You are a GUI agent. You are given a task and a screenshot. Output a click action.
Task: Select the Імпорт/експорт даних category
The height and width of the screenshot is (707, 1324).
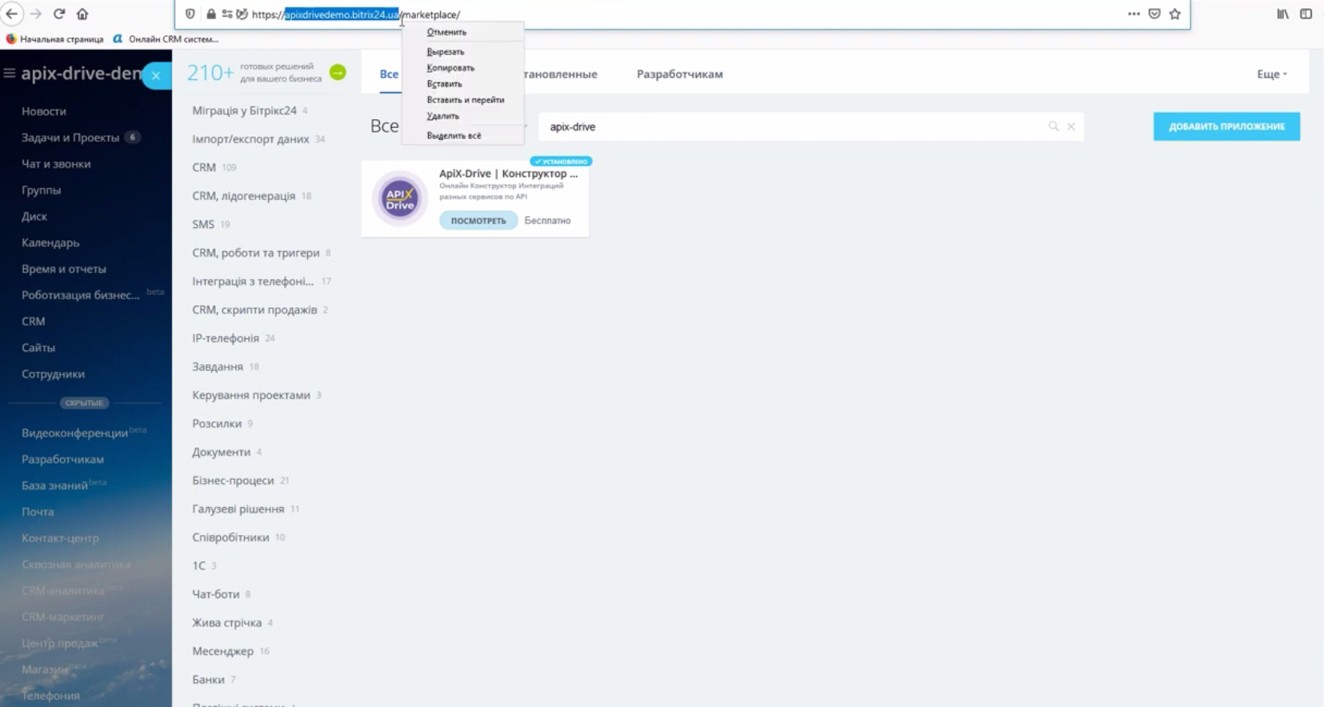pyautogui.click(x=250, y=139)
